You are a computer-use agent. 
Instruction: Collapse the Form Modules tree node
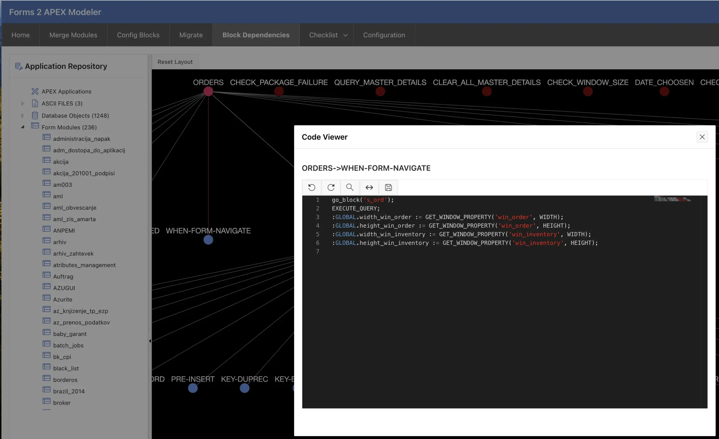22,127
